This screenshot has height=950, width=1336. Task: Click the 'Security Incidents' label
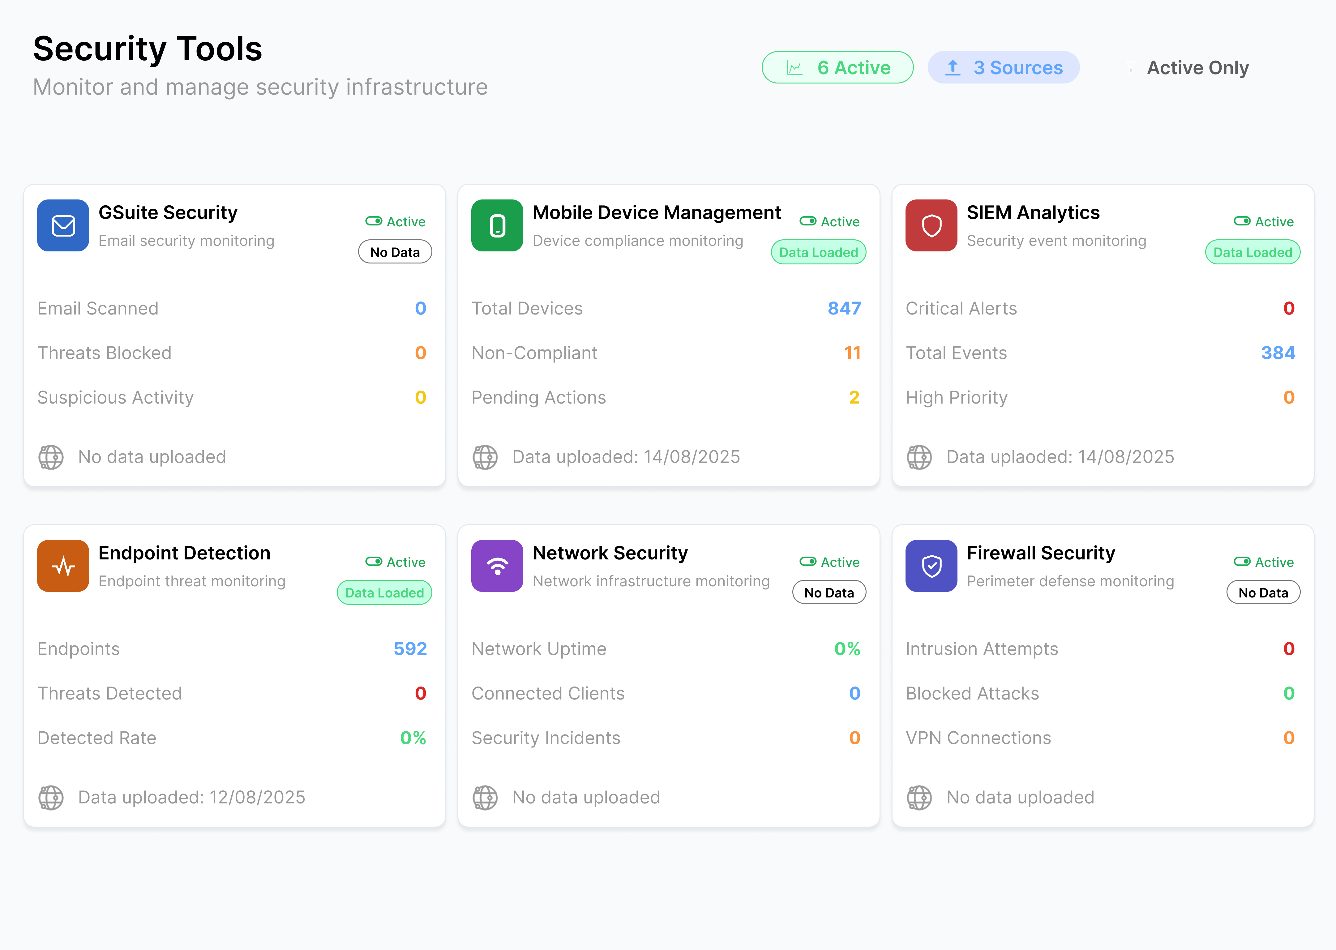click(x=546, y=738)
